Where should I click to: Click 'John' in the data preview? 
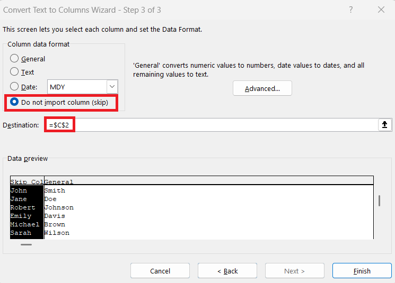click(19, 190)
